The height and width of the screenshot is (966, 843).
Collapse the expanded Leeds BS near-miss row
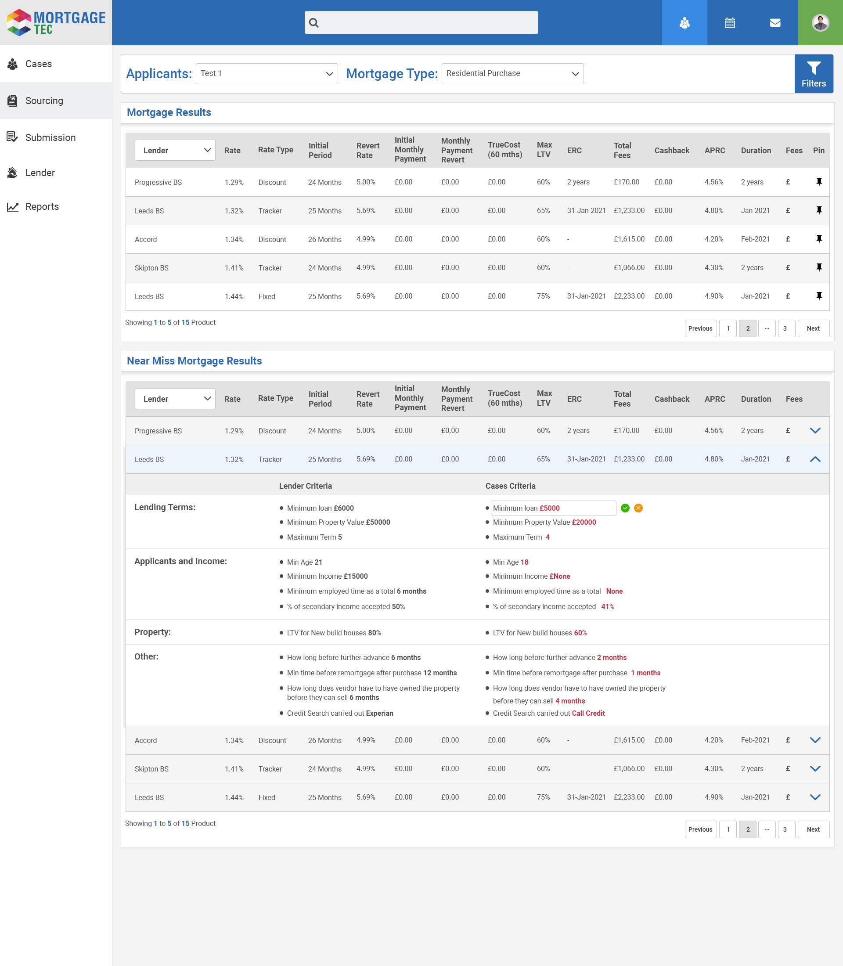[x=815, y=459]
